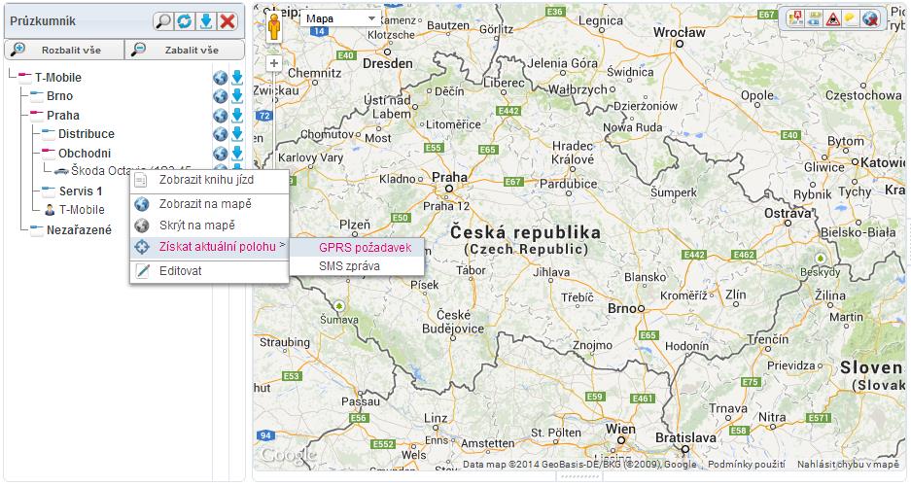Click the refresh icon in Průzkumník header

pos(185,21)
